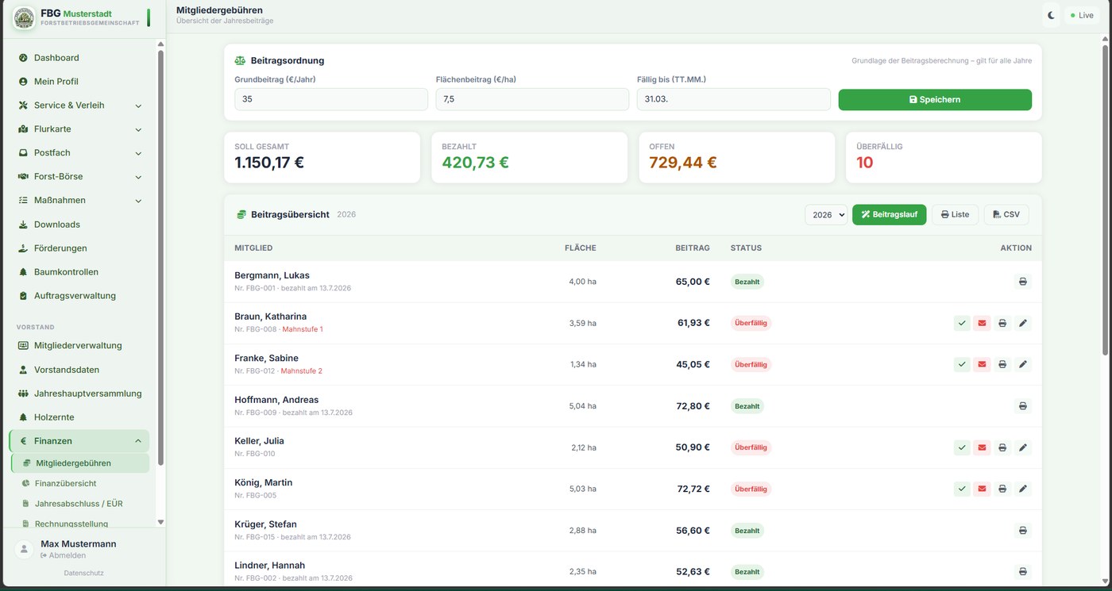Print receipt for Bergmann, Lukas
This screenshot has width=1112, height=591.
point(1022,282)
